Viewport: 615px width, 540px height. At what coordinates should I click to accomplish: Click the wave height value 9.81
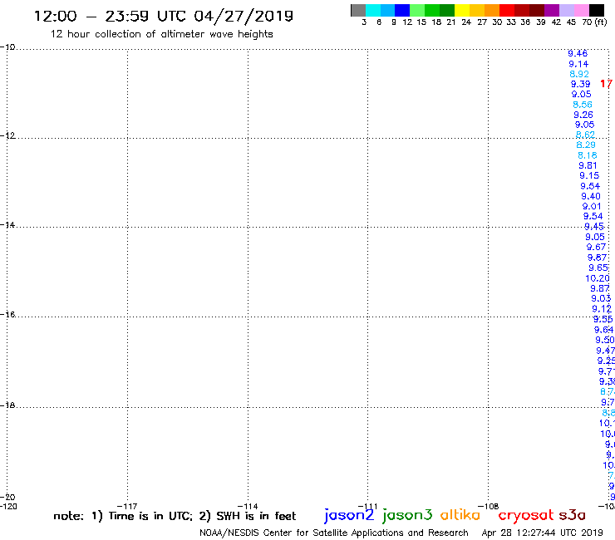point(588,165)
